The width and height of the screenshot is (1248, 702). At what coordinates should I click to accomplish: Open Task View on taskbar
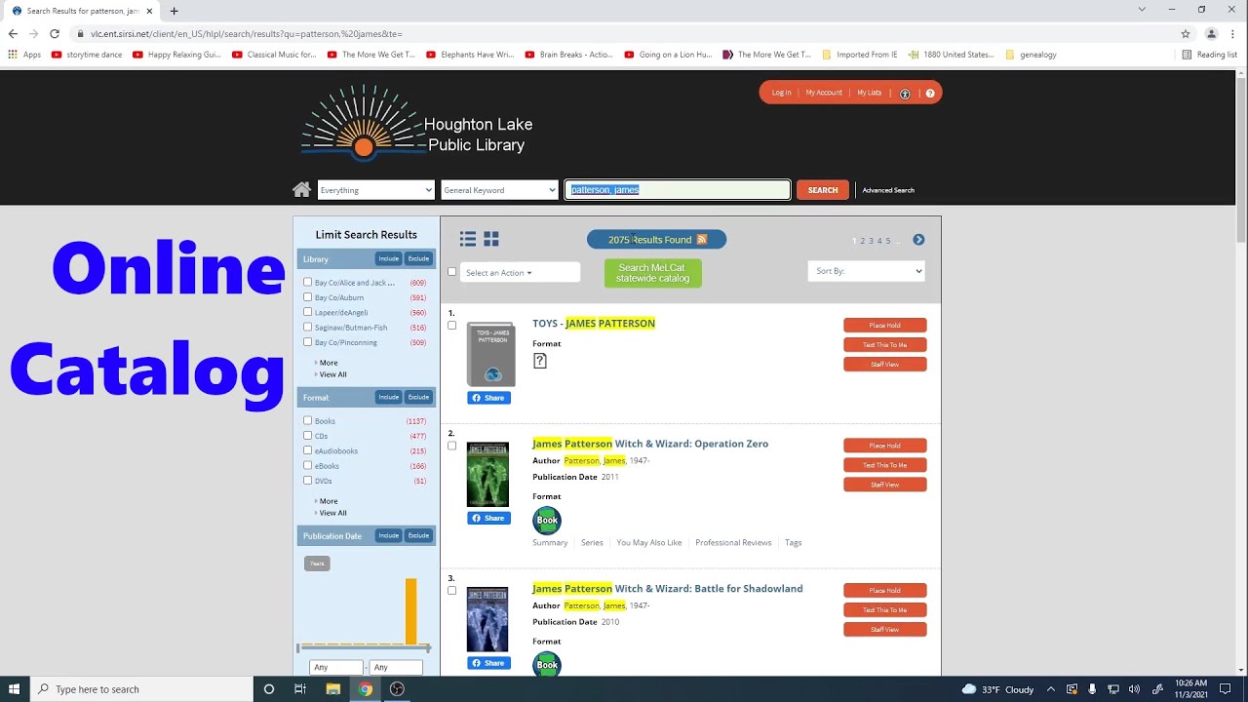(x=300, y=689)
